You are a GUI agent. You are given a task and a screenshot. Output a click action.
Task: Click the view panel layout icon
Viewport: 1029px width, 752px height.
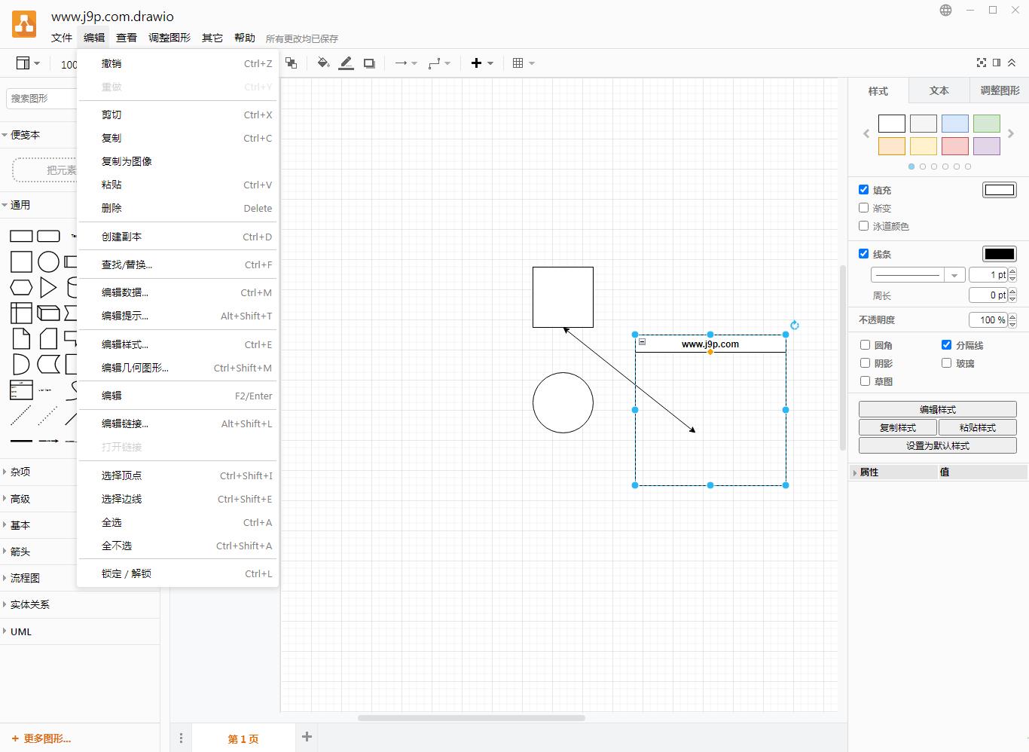(x=28, y=63)
